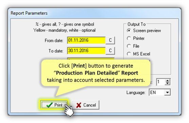
Task: Select the partially hidden MS Word option
Action: click(141, 62)
